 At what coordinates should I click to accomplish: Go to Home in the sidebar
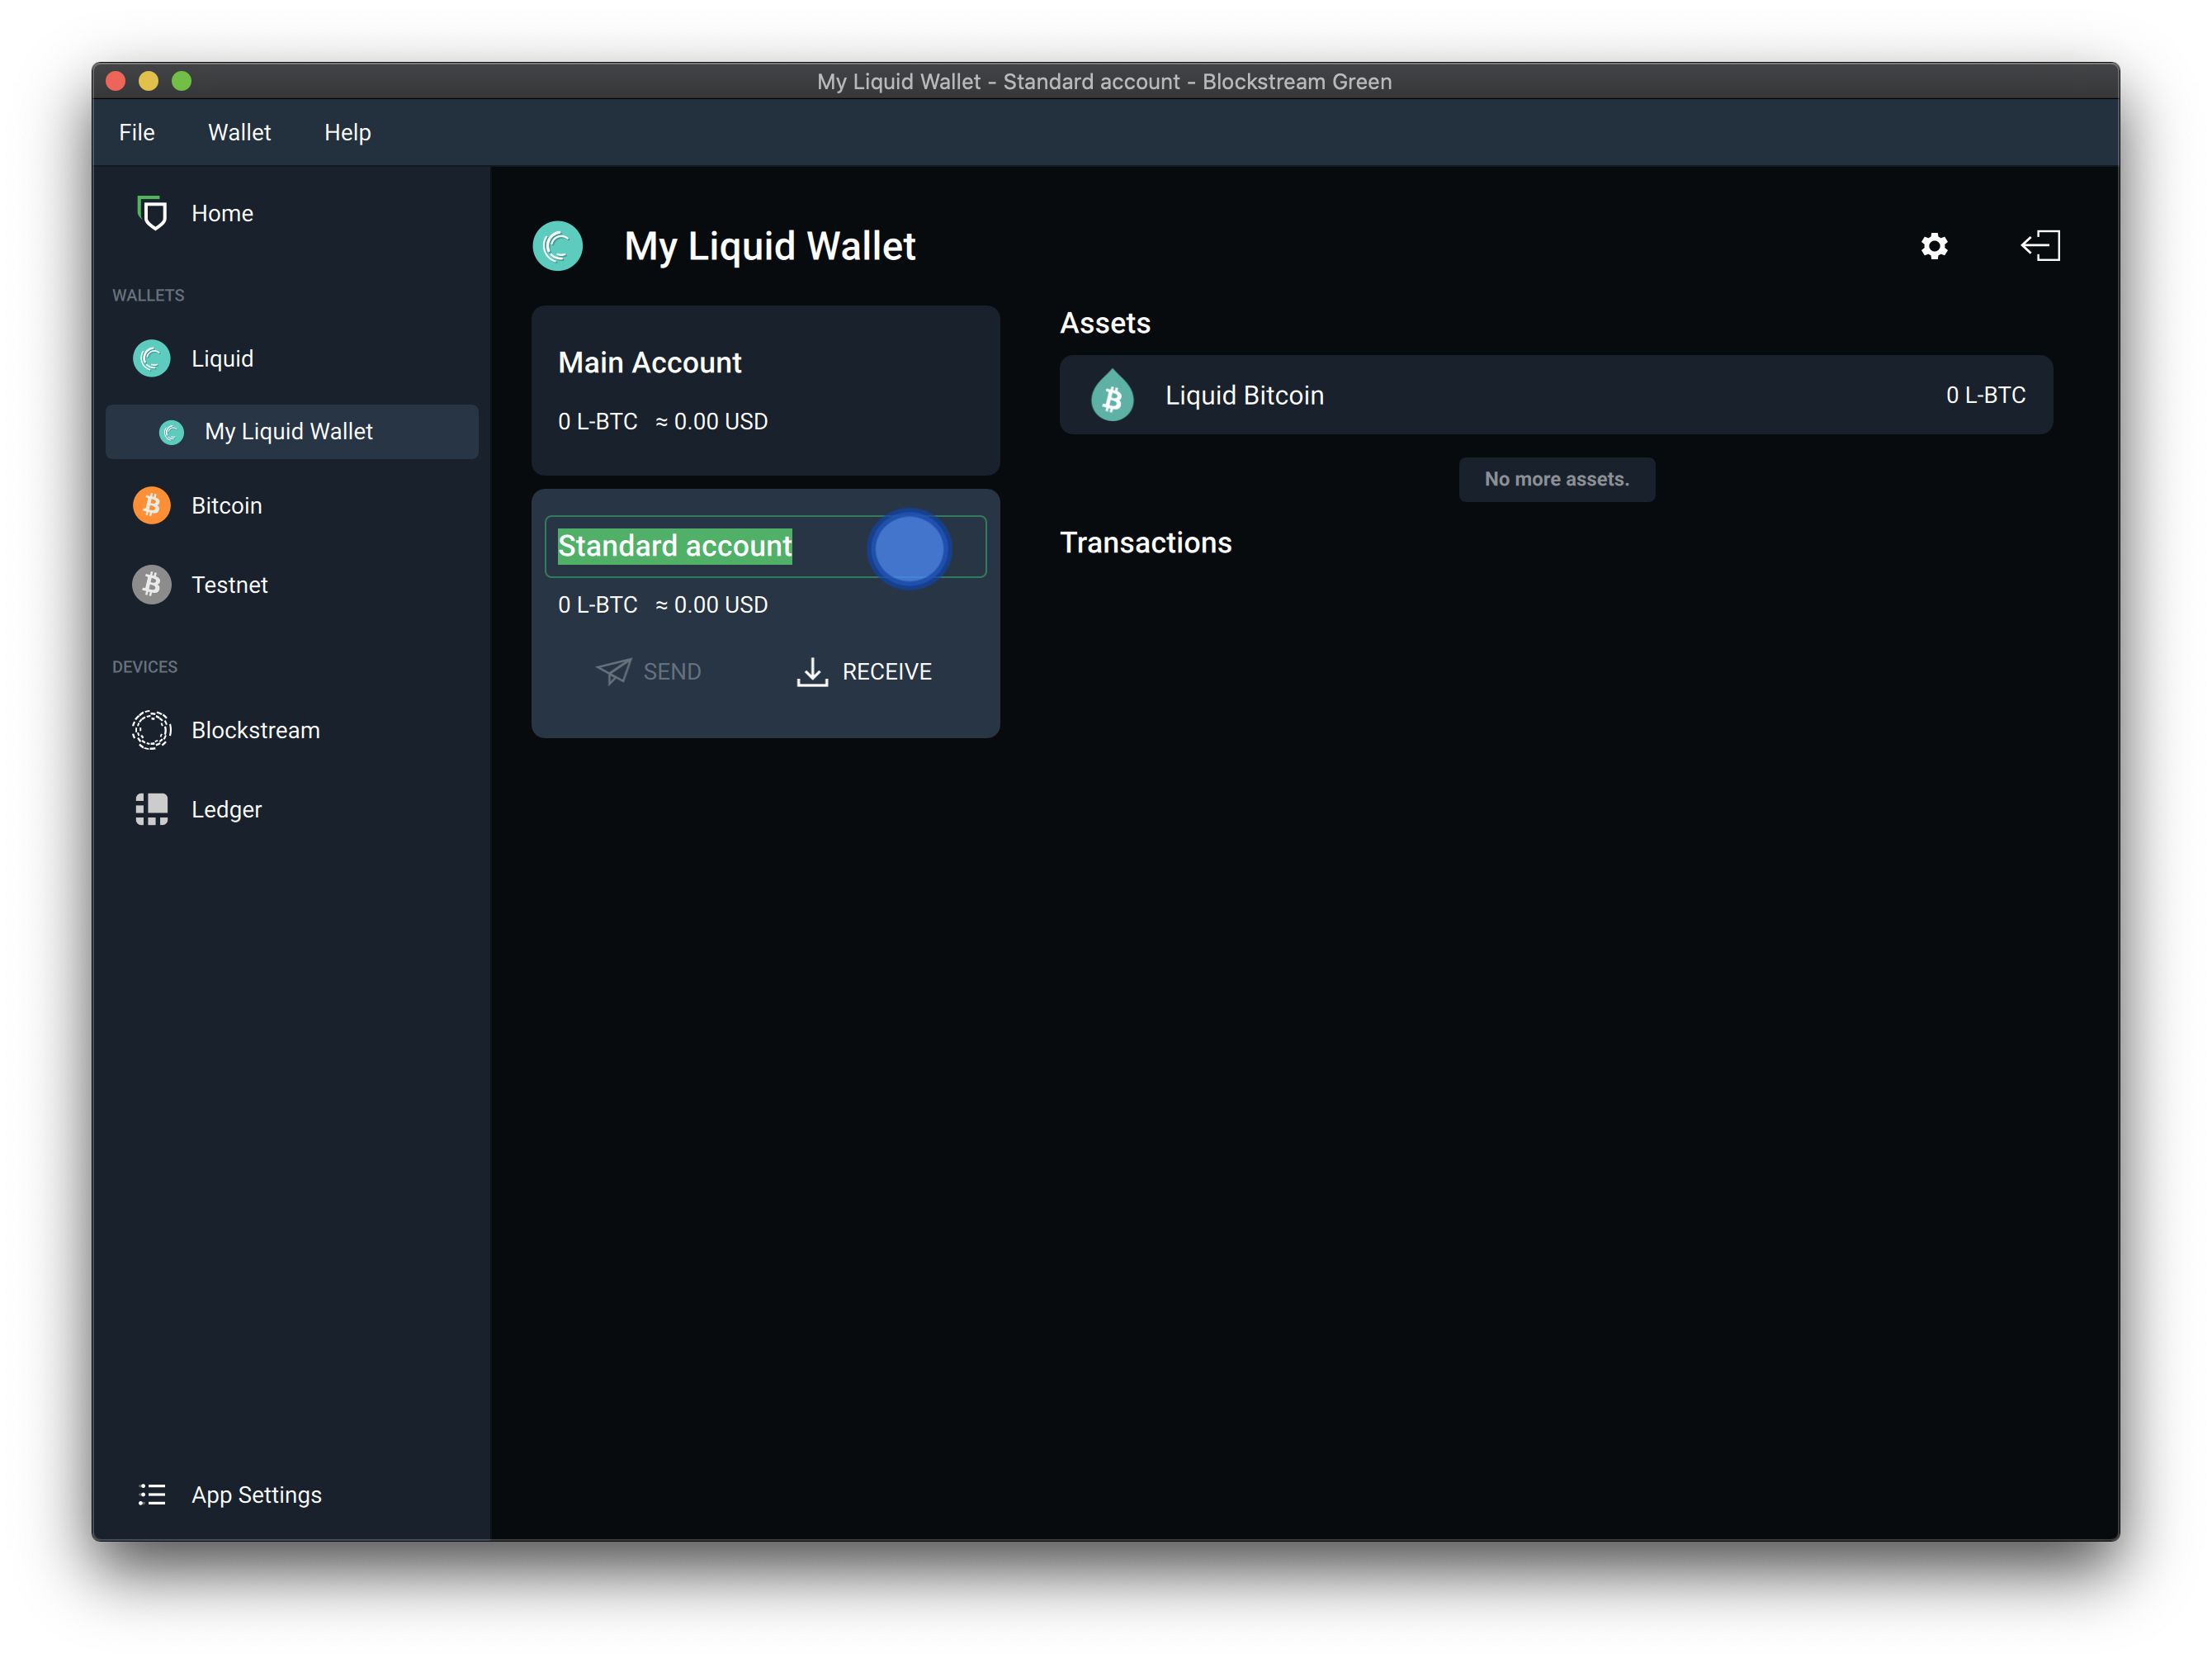point(291,213)
